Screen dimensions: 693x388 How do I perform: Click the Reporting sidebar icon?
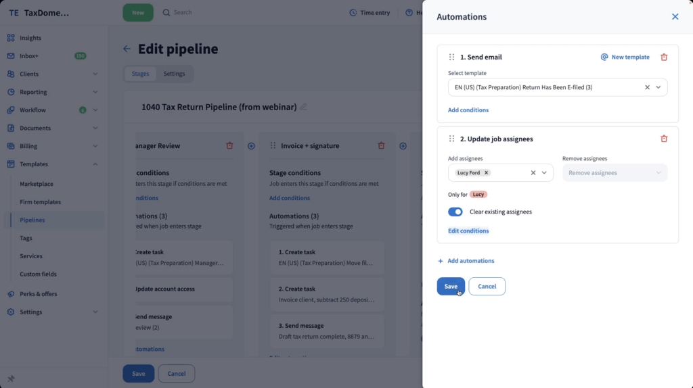click(11, 92)
